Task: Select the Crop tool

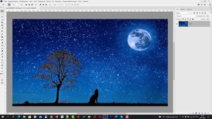Action: (2, 22)
